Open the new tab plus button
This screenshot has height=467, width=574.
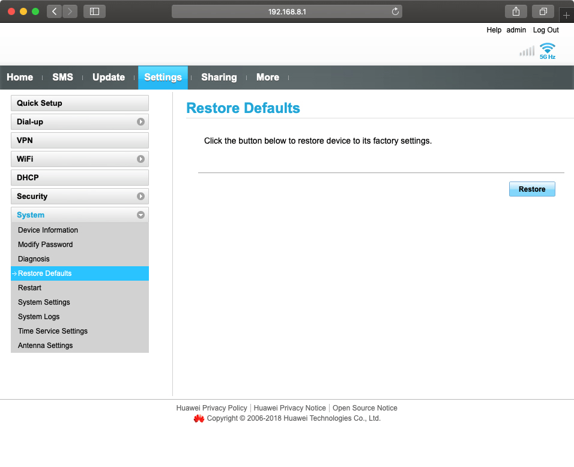point(567,15)
